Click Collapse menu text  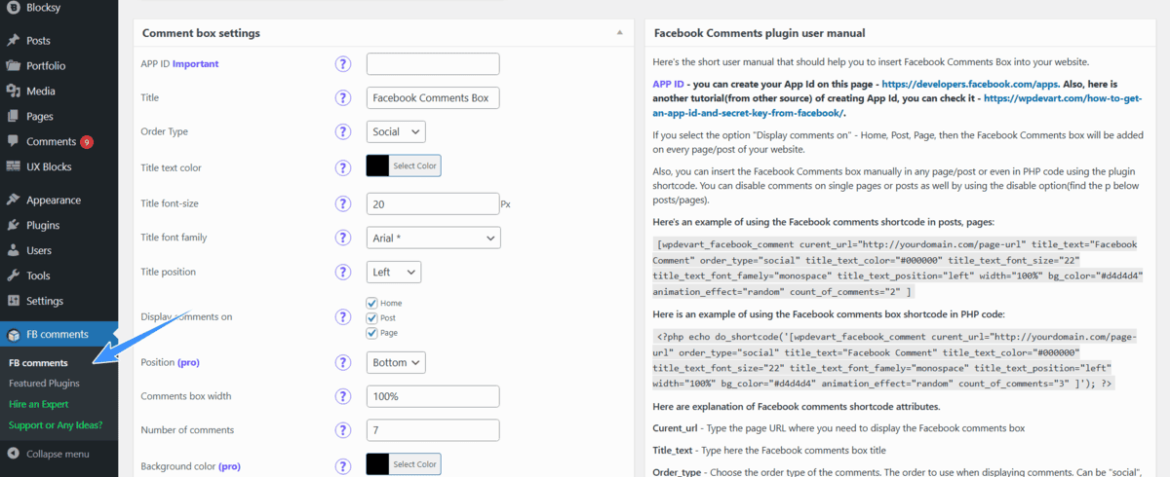pos(58,454)
